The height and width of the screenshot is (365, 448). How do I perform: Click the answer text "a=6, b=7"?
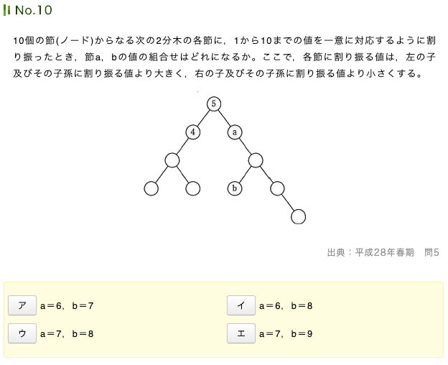pos(67,306)
